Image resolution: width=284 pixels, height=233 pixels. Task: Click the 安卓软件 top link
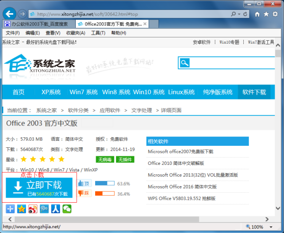point(202,42)
